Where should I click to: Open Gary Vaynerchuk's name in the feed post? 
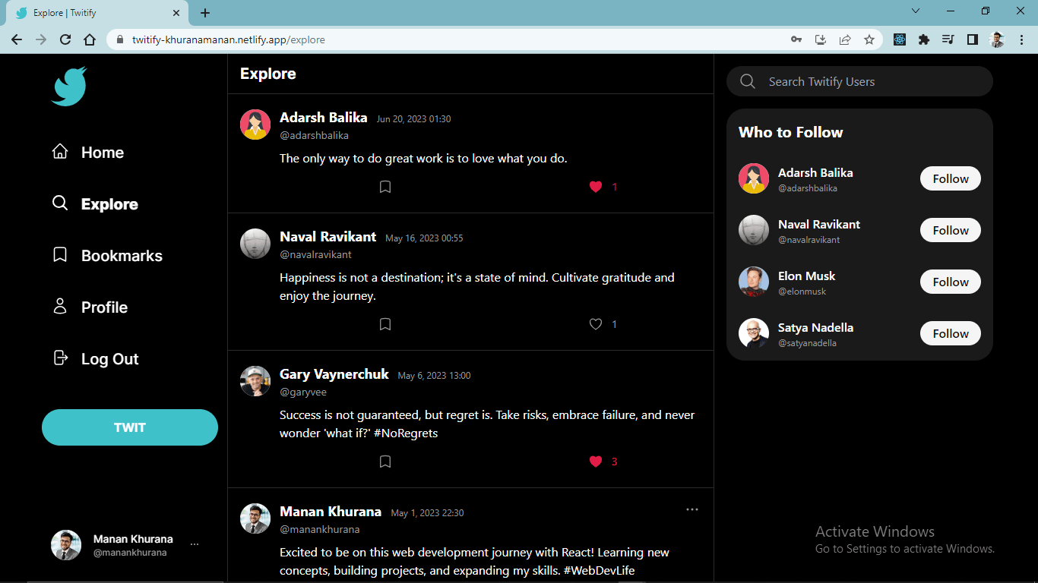[334, 374]
